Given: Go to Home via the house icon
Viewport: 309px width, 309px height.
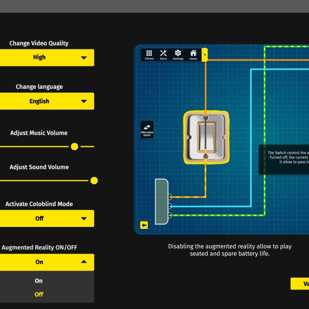Looking at the screenshot, I should (x=193, y=55).
